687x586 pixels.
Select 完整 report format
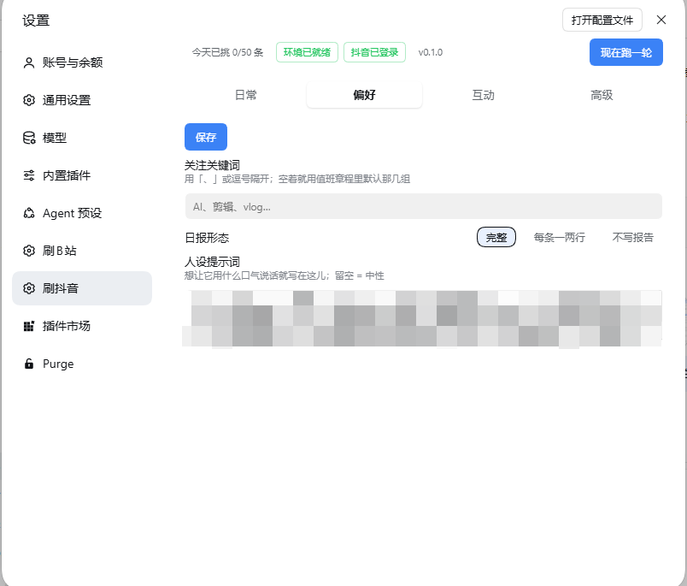tap(496, 237)
